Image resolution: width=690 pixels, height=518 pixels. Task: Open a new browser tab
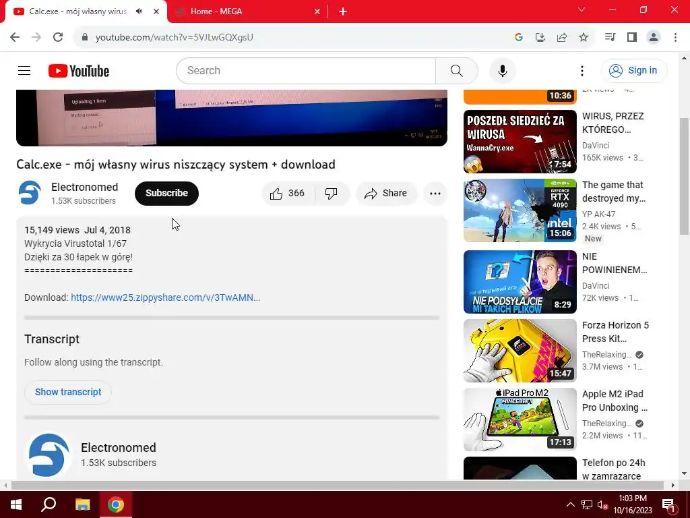point(343,11)
